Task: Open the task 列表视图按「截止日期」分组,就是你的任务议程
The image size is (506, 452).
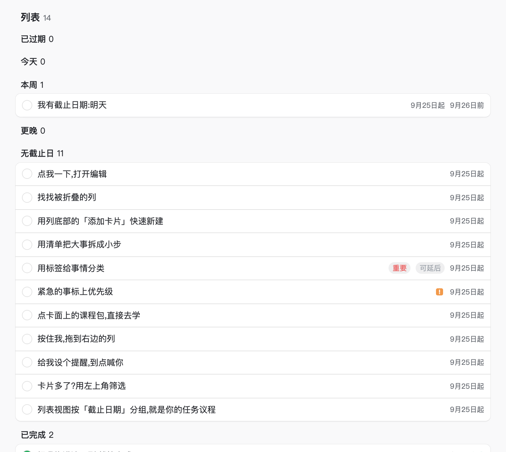Action: click(x=126, y=410)
